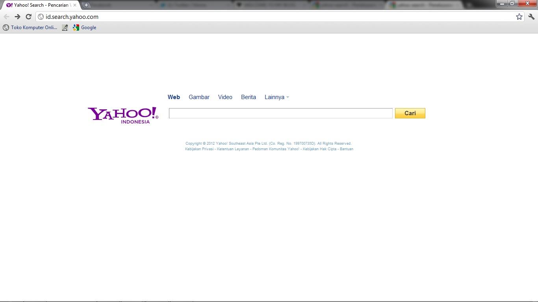Open a new browser tab
This screenshot has height=302, width=538.
point(86,5)
